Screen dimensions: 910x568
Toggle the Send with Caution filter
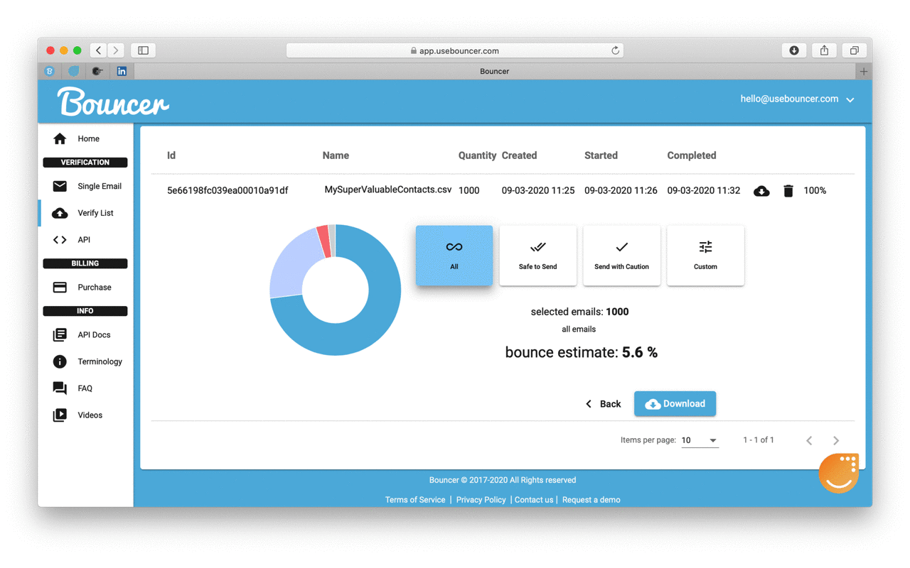coord(621,254)
